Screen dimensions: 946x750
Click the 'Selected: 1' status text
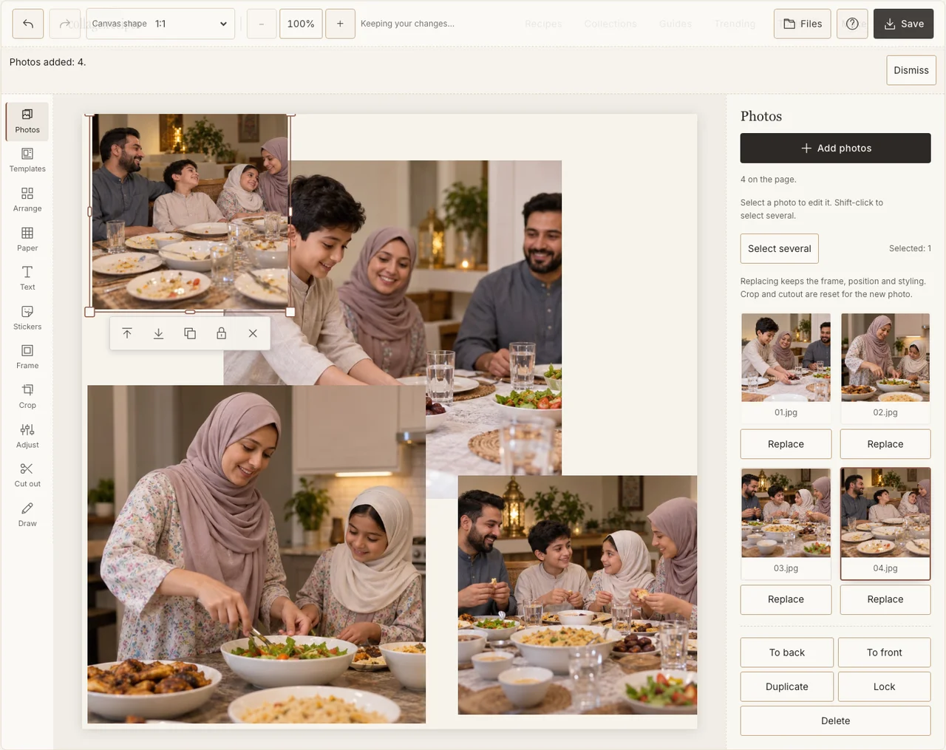(x=910, y=248)
